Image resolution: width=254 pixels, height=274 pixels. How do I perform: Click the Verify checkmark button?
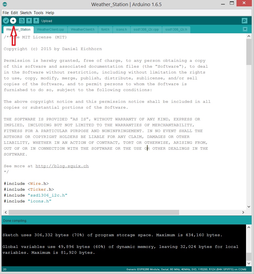point(6,21)
